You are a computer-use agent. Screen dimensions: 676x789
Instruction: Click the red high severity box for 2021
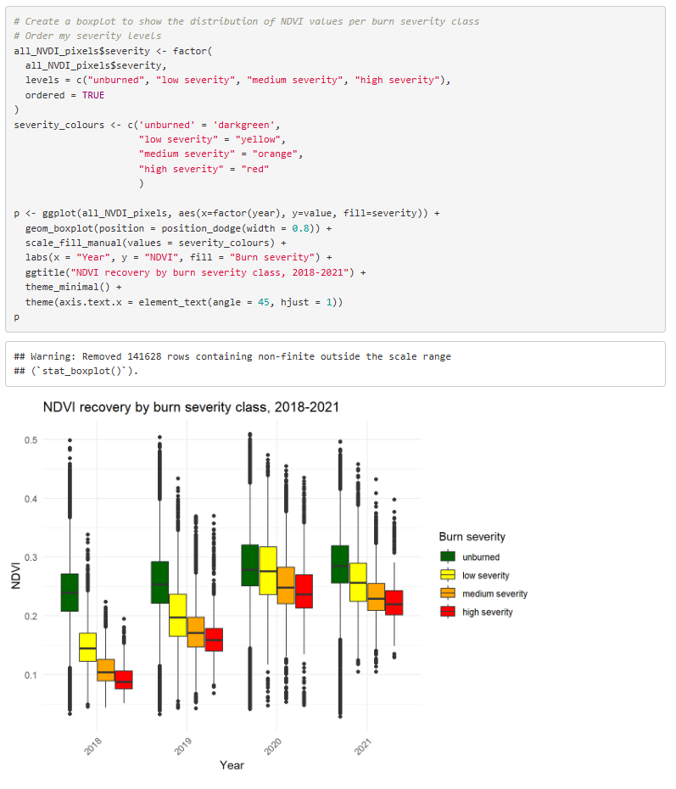click(394, 602)
